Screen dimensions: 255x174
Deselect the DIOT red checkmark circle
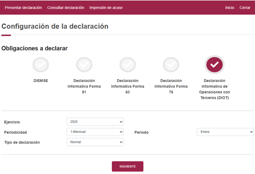(214, 64)
